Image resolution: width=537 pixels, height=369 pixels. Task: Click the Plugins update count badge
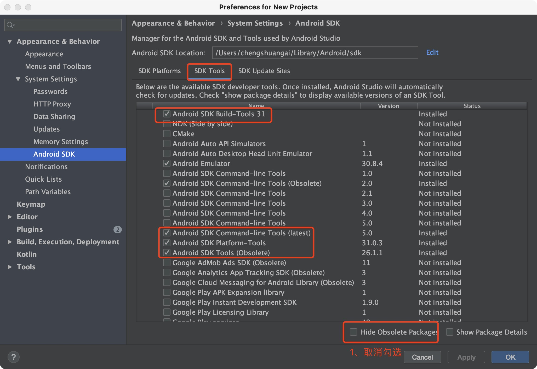pos(117,229)
